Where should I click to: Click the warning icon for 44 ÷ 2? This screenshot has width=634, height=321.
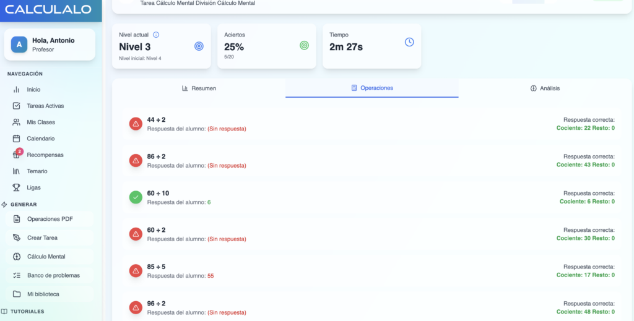[x=136, y=124]
